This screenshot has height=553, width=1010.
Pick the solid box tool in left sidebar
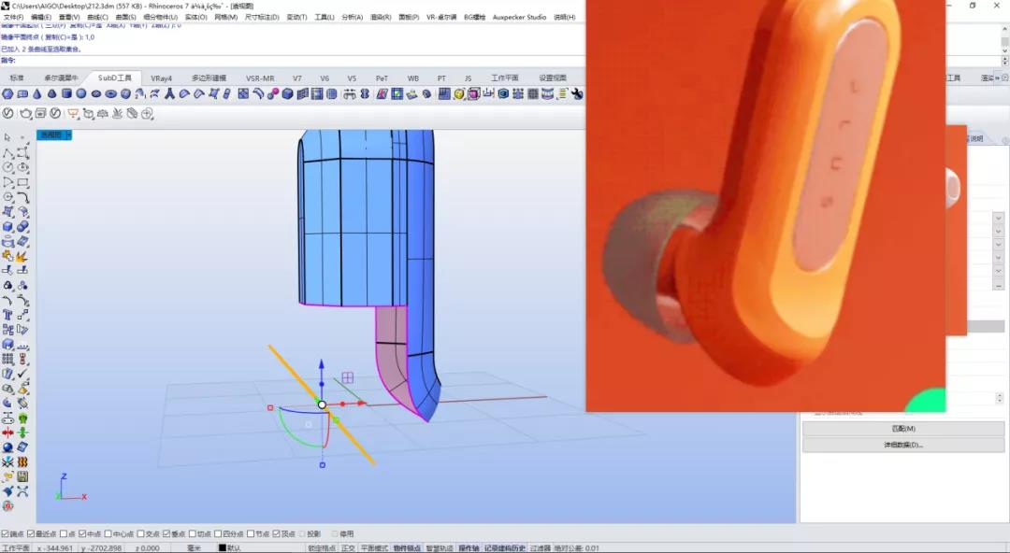pos(7,227)
